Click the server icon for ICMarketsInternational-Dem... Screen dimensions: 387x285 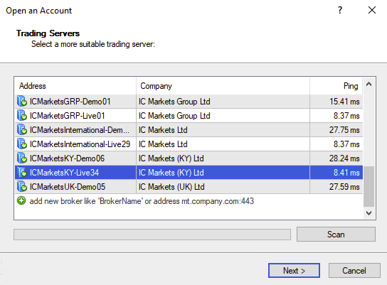pos(22,130)
